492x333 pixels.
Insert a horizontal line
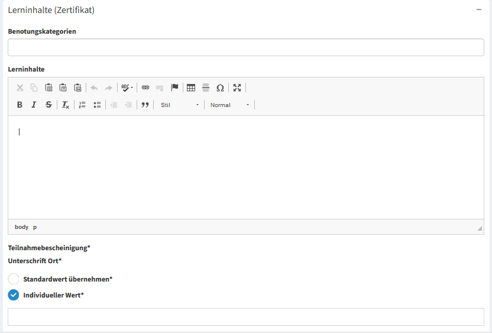click(206, 88)
